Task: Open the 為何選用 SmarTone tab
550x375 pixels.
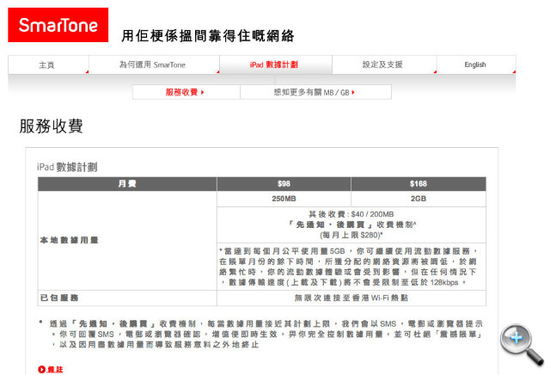Action: (x=154, y=65)
